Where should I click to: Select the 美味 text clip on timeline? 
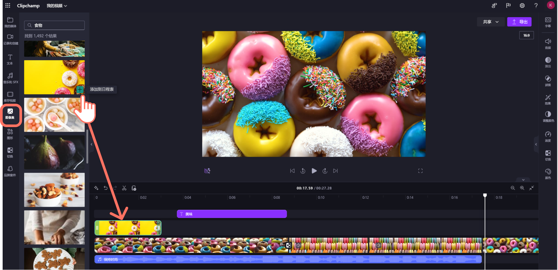click(232, 214)
